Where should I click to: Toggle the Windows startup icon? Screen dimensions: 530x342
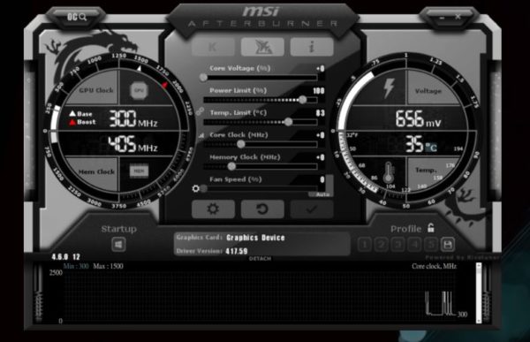point(118,244)
